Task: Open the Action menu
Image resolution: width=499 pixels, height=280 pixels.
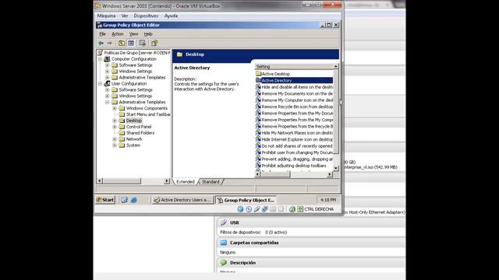Action: pos(118,34)
